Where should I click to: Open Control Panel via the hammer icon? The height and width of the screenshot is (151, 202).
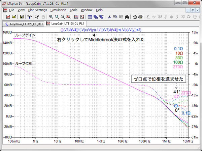[29, 16]
